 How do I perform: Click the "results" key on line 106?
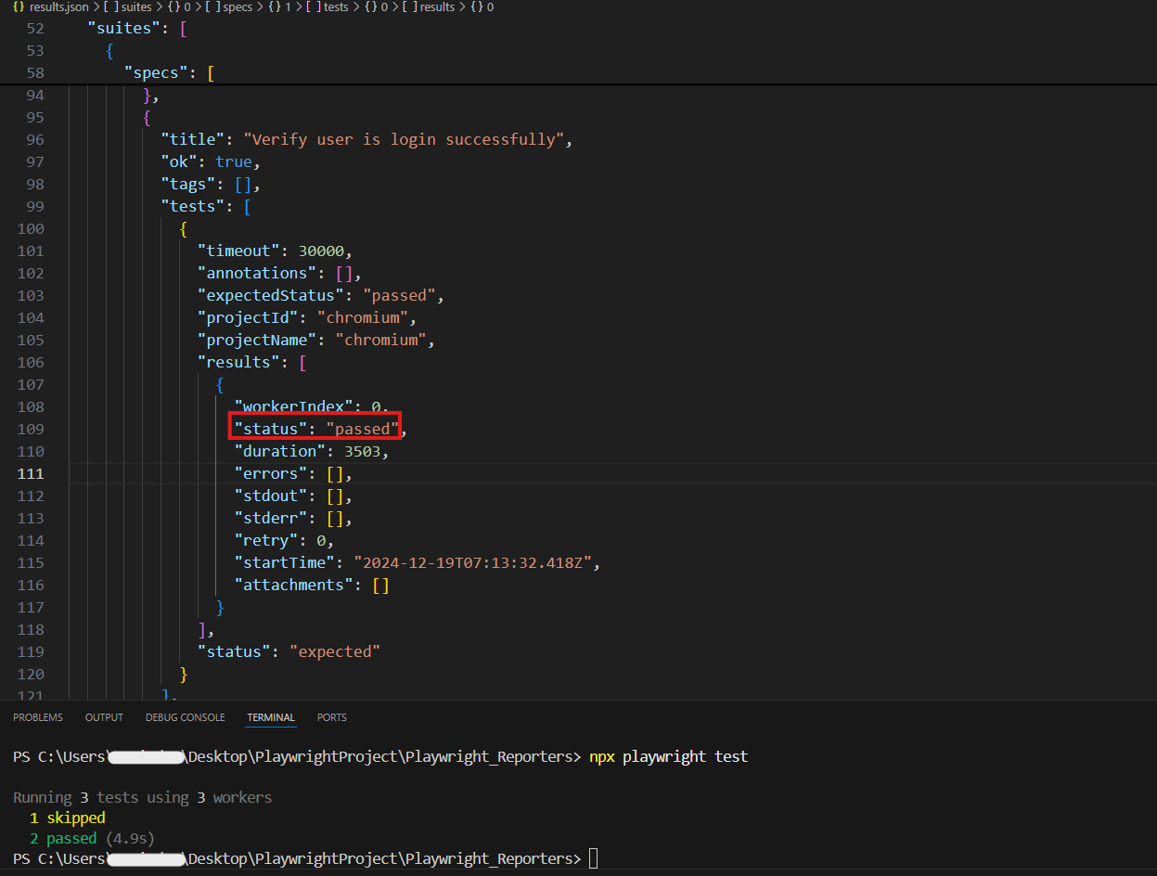pos(238,362)
